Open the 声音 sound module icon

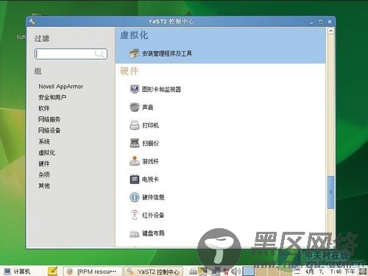click(134, 107)
